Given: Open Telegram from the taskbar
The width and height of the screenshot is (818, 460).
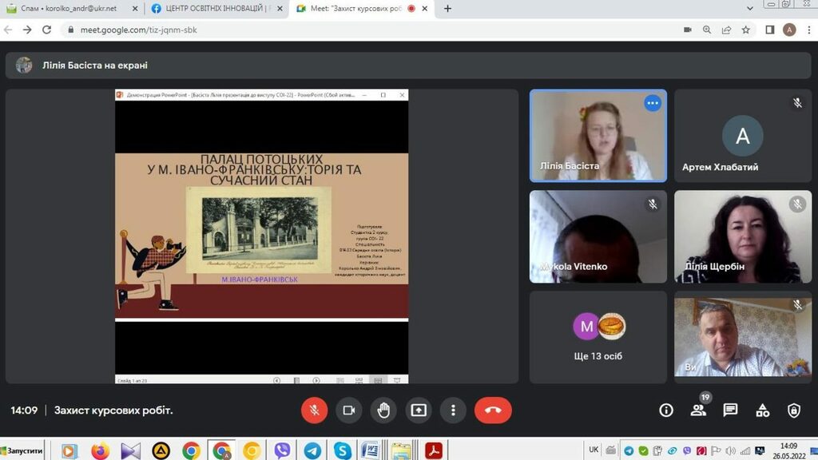Looking at the screenshot, I should (x=312, y=451).
